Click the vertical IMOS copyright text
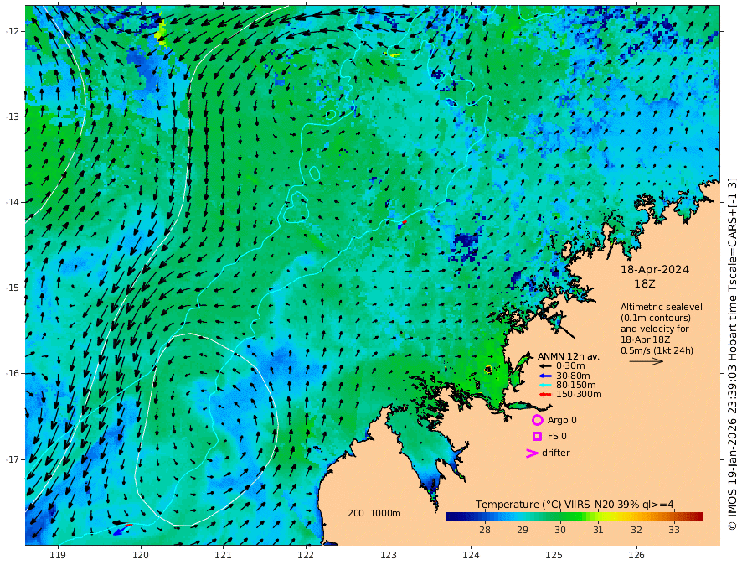Image resolution: width=737 pixels, height=570 pixels. (732, 354)
